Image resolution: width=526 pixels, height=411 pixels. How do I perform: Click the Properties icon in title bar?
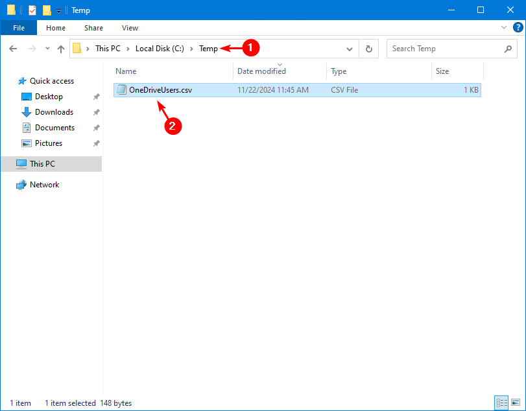tap(32, 10)
